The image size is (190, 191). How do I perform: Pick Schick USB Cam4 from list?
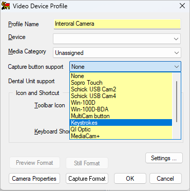coord(121,96)
